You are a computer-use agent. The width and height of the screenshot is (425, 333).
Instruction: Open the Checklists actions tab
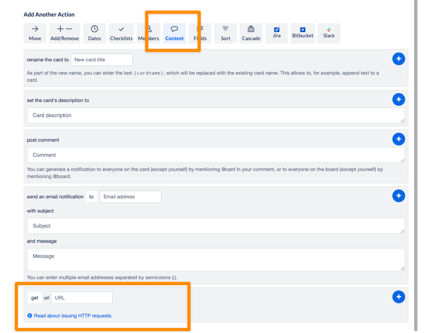(x=121, y=33)
